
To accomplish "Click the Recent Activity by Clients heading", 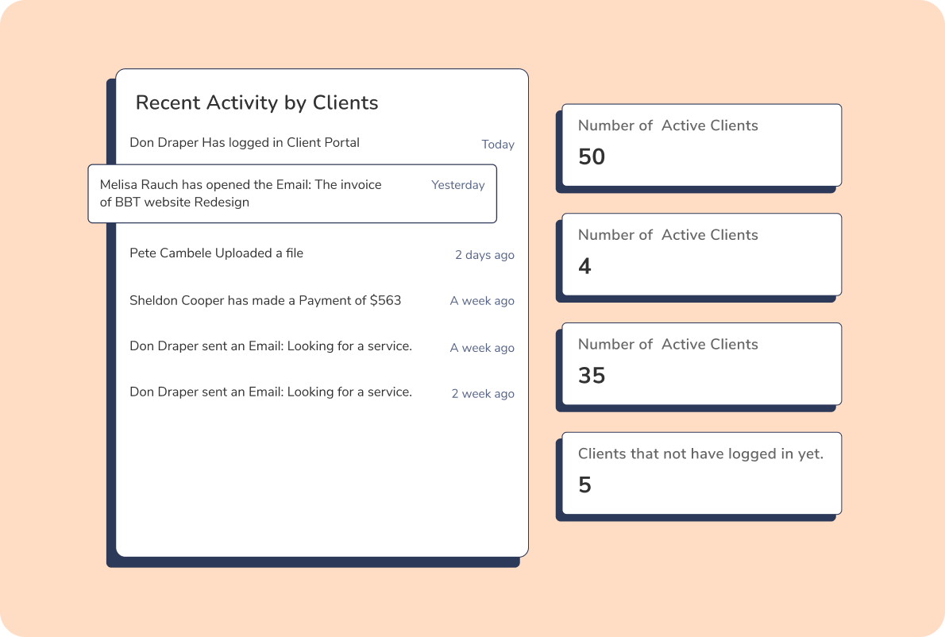I will click(256, 102).
